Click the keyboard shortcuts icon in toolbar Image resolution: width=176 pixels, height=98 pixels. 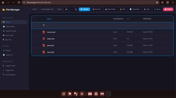tap(66, 9)
